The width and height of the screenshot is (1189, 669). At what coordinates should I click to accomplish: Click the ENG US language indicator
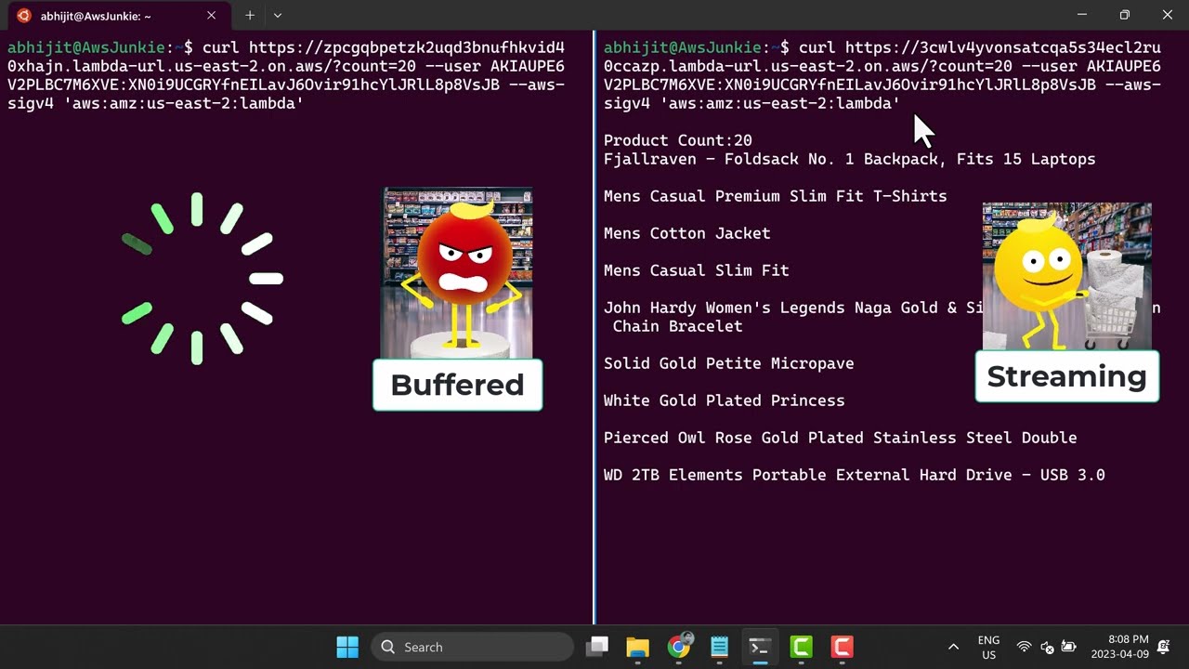click(988, 647)
